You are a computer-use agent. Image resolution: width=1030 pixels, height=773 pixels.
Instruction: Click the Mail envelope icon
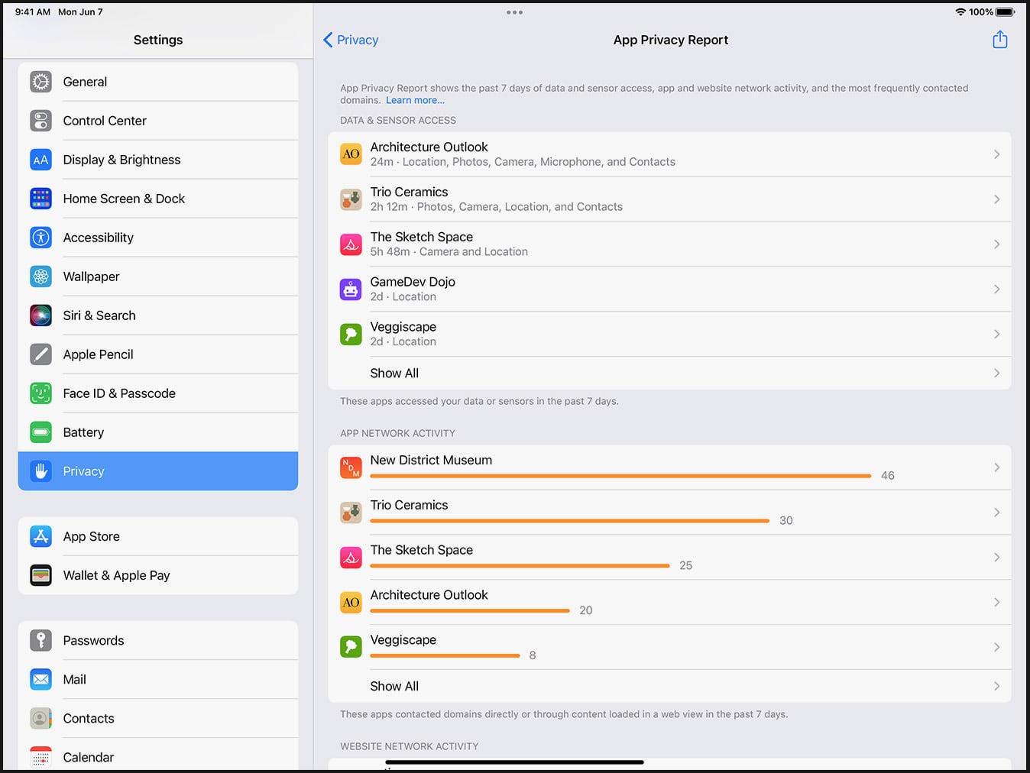coord(41,679)
